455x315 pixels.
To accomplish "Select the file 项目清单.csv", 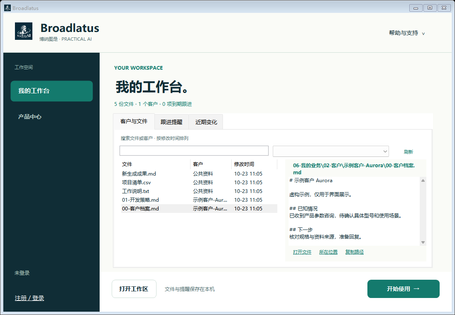I will click(137, 183).
